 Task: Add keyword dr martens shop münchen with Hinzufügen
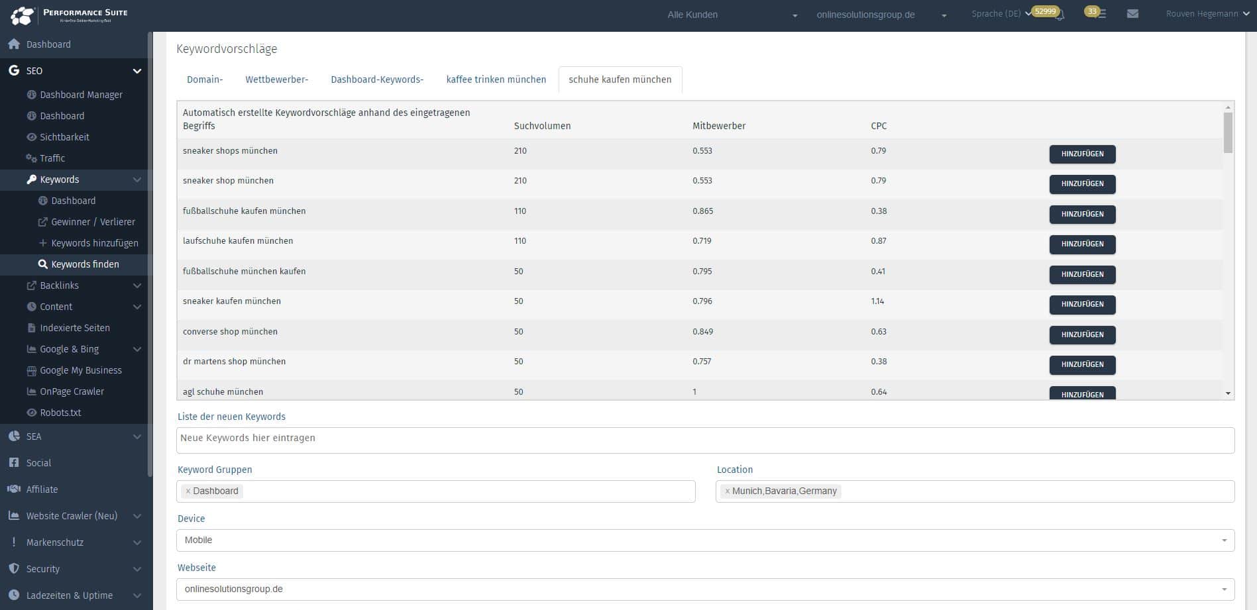1082,365
